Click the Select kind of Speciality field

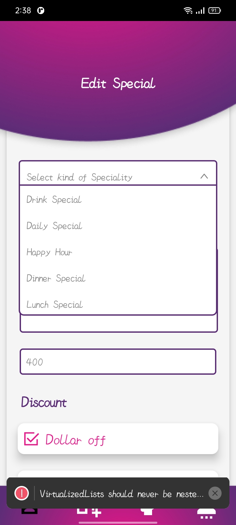[x=98, y=177]
